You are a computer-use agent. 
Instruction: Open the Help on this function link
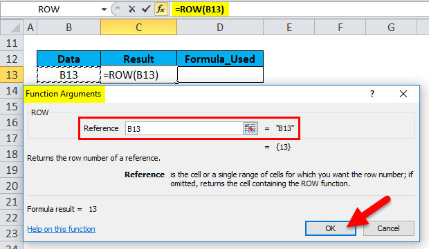pos(62,229)
